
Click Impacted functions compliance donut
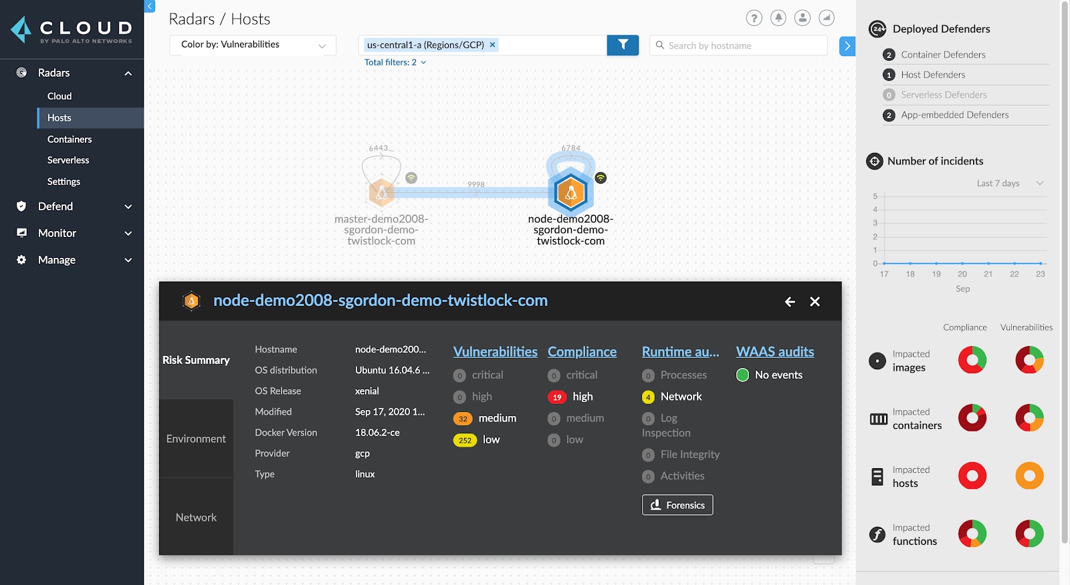[x=972, y=534]
